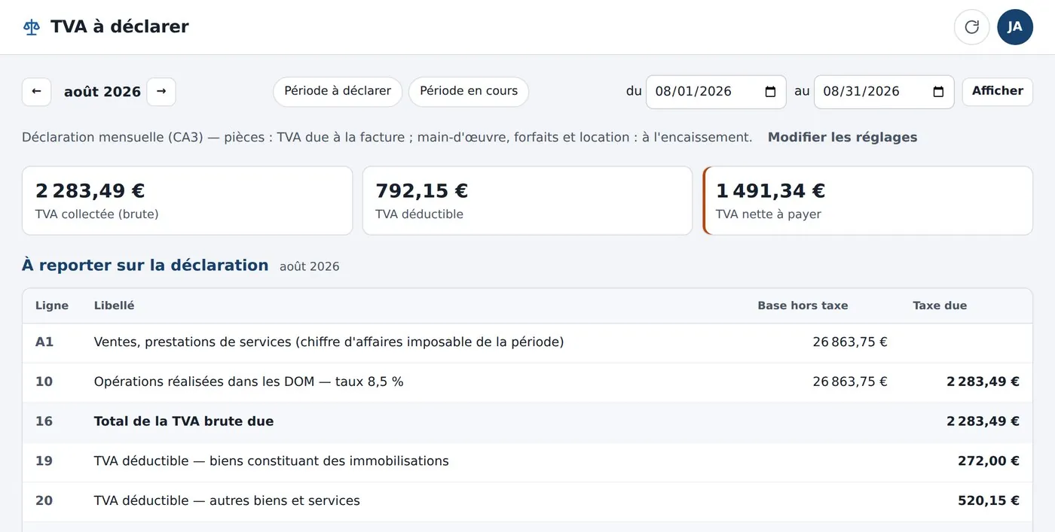Click the "autres biens et services" row label
Screen dimensions: 1055x532
(x=227, y=500)
